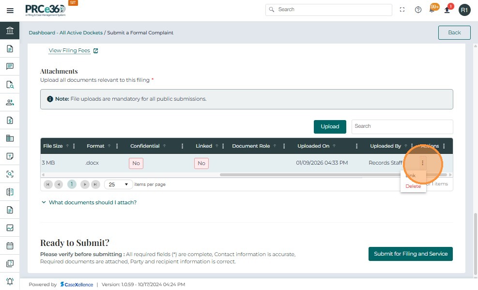Open Confidential column options menu

(x=182, y=146)
